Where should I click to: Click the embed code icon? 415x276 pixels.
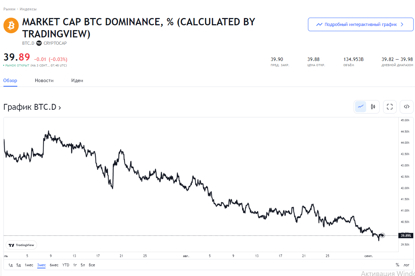[x=407, y=107]
